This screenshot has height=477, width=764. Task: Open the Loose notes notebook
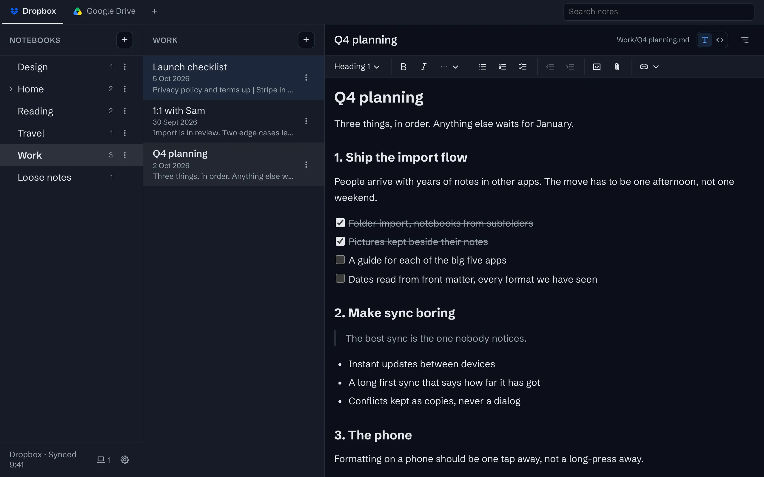[x=71, y=177]
